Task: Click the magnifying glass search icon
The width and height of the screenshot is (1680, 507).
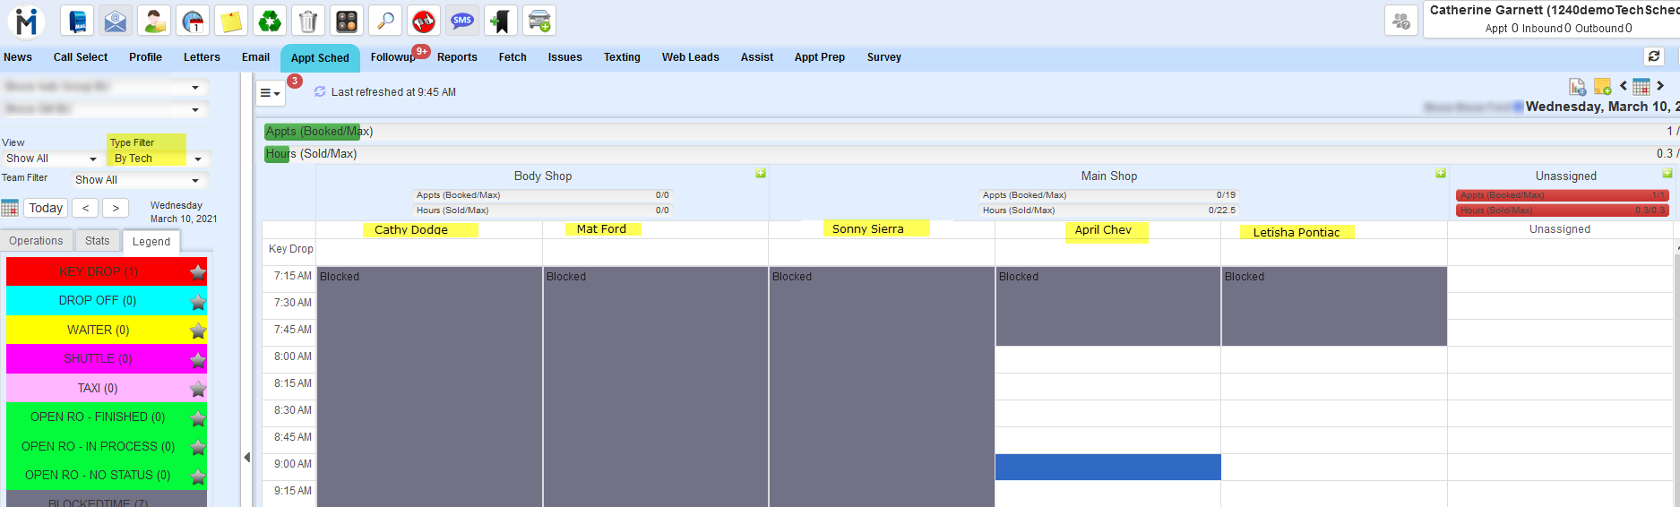Action: (x=385, y=21)
